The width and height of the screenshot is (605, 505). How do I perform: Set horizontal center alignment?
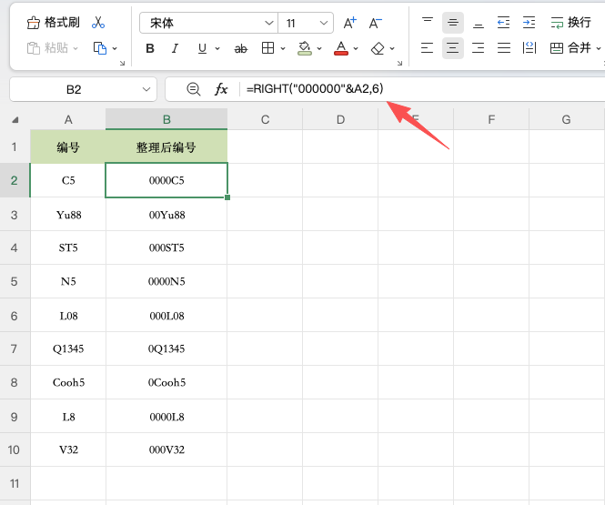pos(452,48)
